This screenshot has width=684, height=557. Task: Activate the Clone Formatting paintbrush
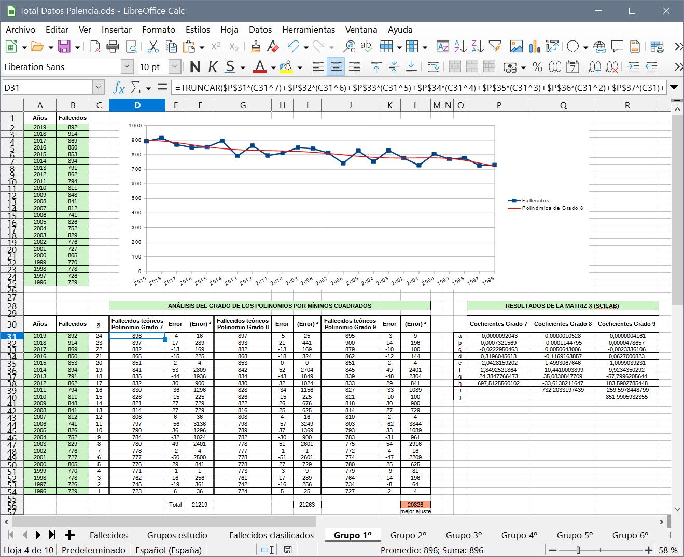[x=255, y=47]
